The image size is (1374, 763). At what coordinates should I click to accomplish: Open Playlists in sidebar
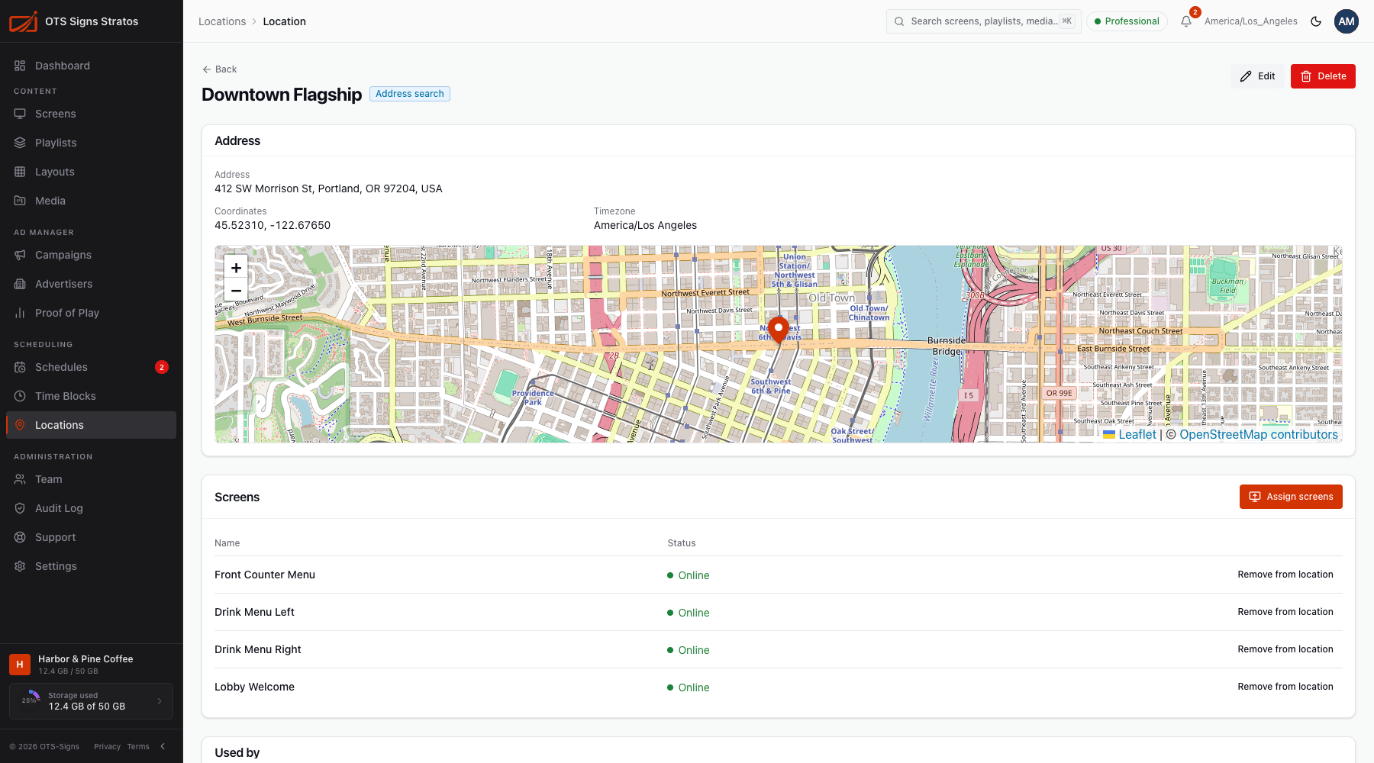91,143
